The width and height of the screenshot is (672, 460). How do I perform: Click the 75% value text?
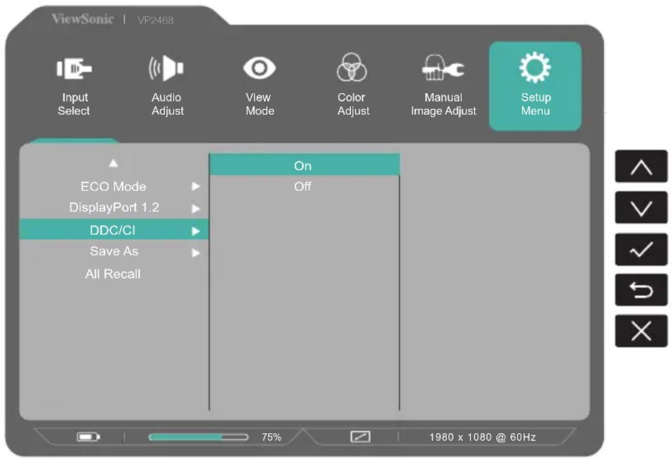click(272, 437)
